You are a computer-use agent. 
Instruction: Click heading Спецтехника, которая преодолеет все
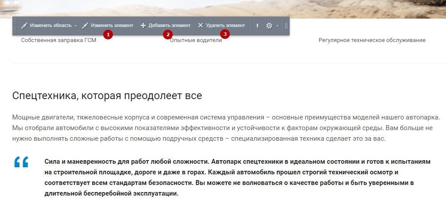pyautogui.click(x=107, y=96)
